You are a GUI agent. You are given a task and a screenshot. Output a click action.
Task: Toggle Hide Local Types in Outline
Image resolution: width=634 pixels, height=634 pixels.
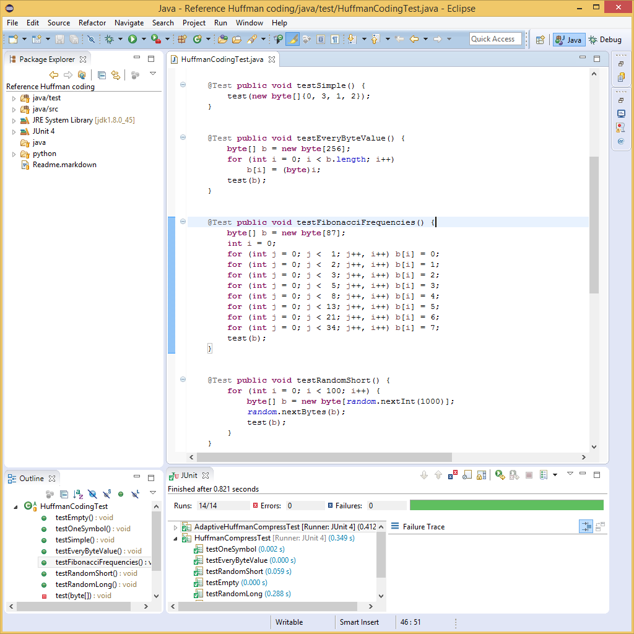pos(135,493)
